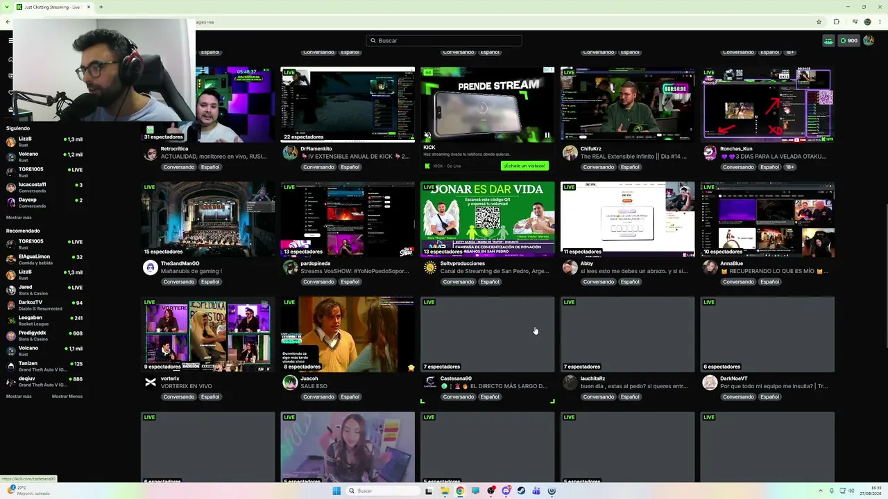Click TheSandManGG channel avatar

click(151, 268)
